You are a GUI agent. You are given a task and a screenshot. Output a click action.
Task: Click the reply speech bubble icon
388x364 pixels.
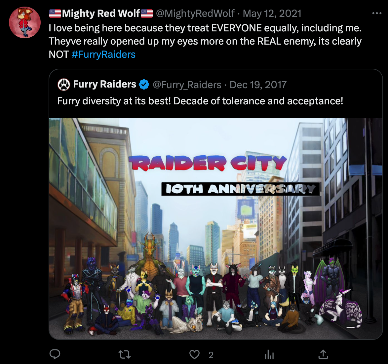tap(55, 354)
